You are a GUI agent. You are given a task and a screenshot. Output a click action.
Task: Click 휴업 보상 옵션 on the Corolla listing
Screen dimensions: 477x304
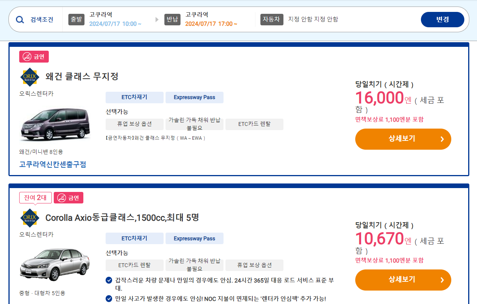point(254,265)
